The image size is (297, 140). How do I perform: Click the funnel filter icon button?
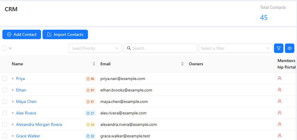[x=279, y=48]
